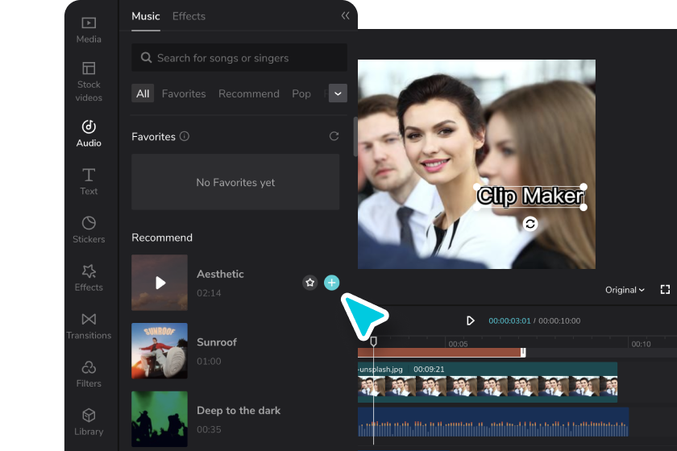Select the Favorites category filter
The height and width of the screenshot is (451, 677).
click(184, 93)
